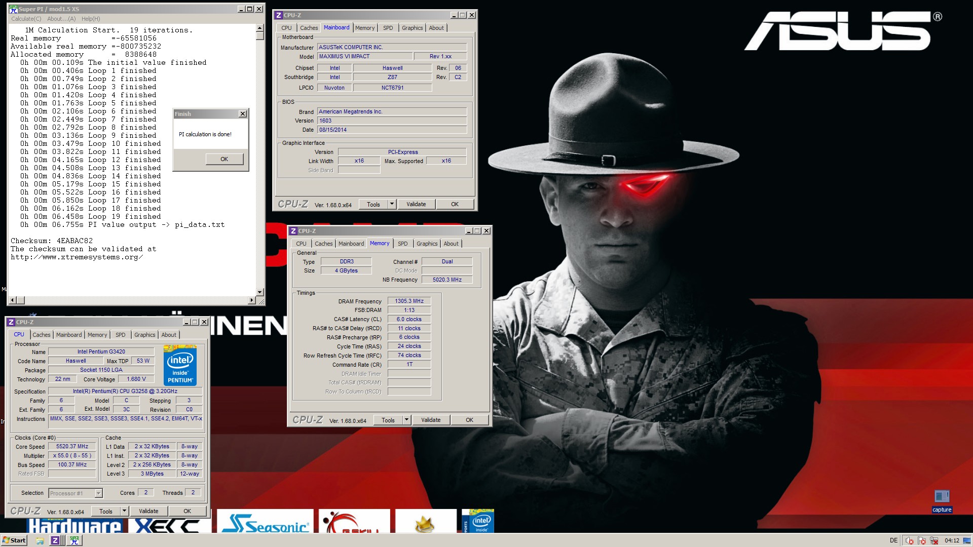Select the About tab in the top CPU-Z window
The image size is (973, 547).
click(x=436, y=28)
